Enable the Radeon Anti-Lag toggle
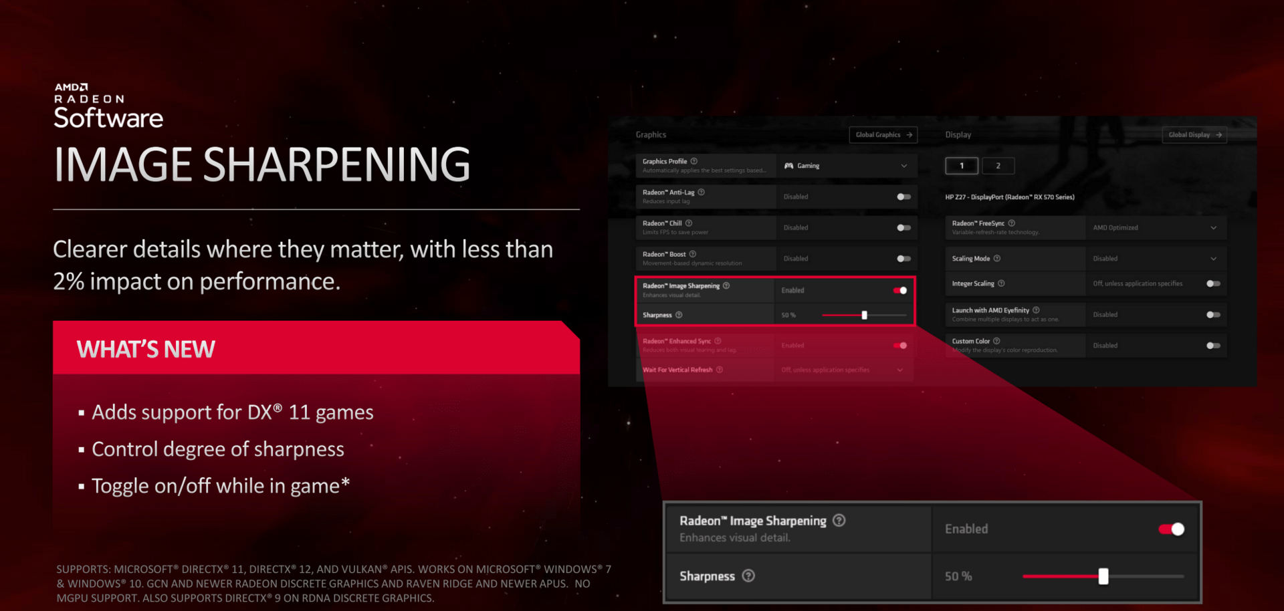1284x611 pixels. click(903, 197)
